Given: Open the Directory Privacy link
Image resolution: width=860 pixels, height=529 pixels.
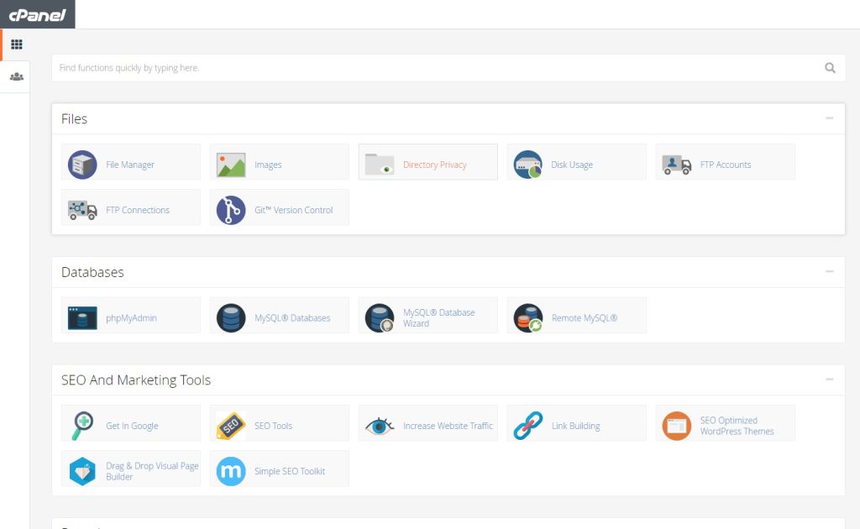Looking at the screenshot, I should (435, 165).
